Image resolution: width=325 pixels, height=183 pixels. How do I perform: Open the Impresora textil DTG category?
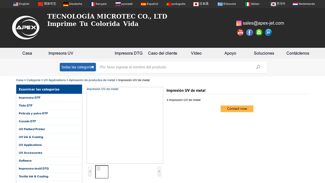click(34, 168)
